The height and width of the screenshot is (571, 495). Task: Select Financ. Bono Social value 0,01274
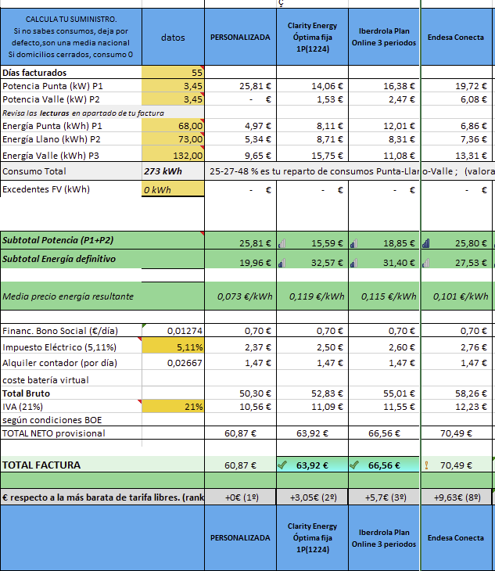click(173, 330)
